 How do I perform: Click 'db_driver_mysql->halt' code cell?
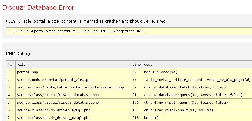click(197, 110)
